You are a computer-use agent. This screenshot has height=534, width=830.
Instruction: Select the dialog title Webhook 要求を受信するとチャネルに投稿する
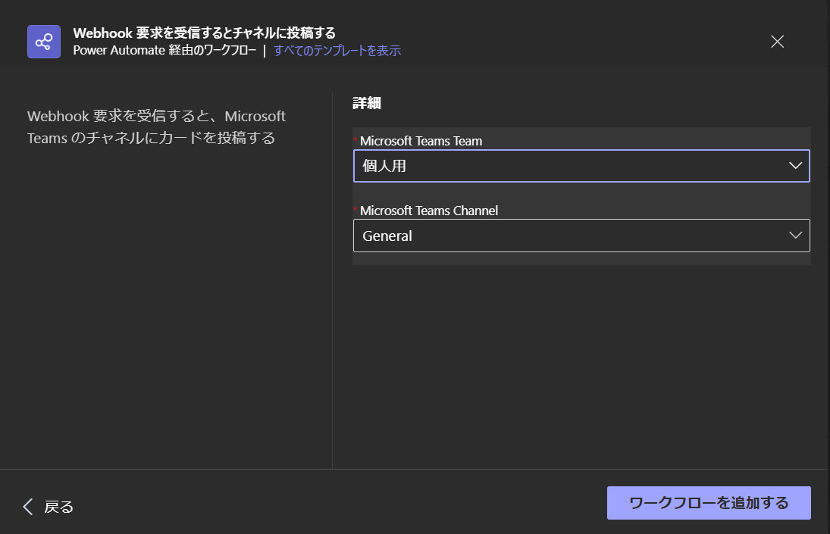pos(205,33)
